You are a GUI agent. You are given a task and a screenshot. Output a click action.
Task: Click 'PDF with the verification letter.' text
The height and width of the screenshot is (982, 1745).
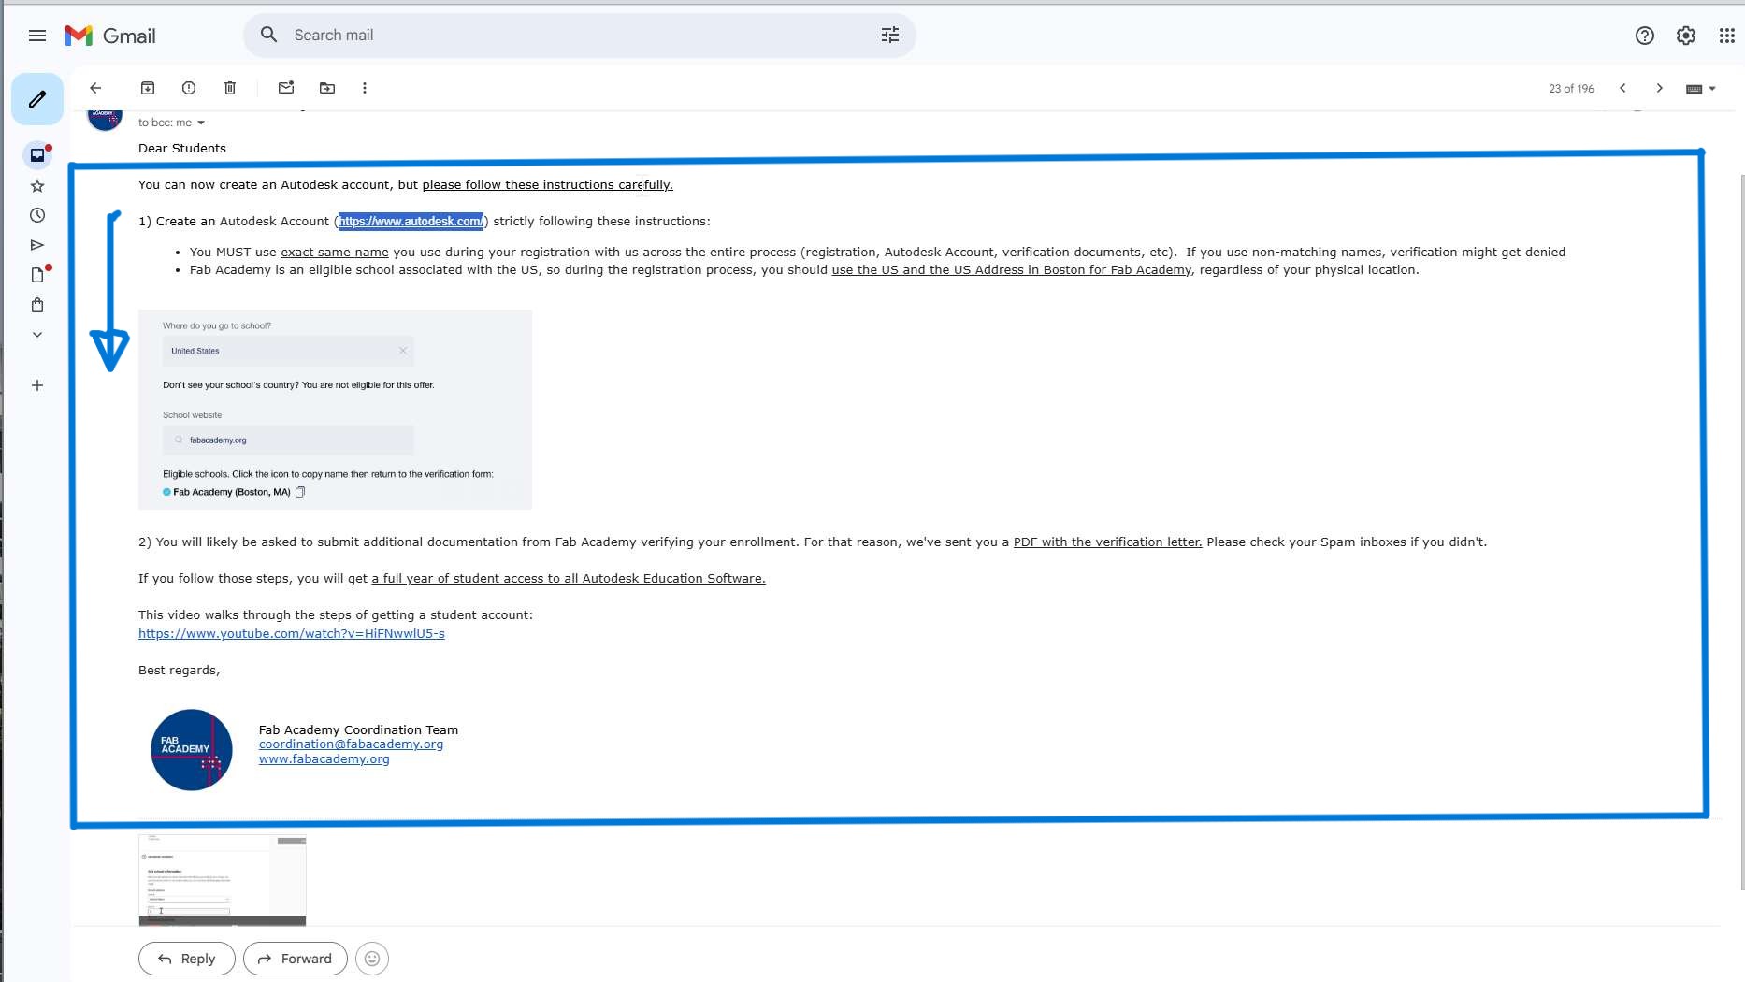1107,542
